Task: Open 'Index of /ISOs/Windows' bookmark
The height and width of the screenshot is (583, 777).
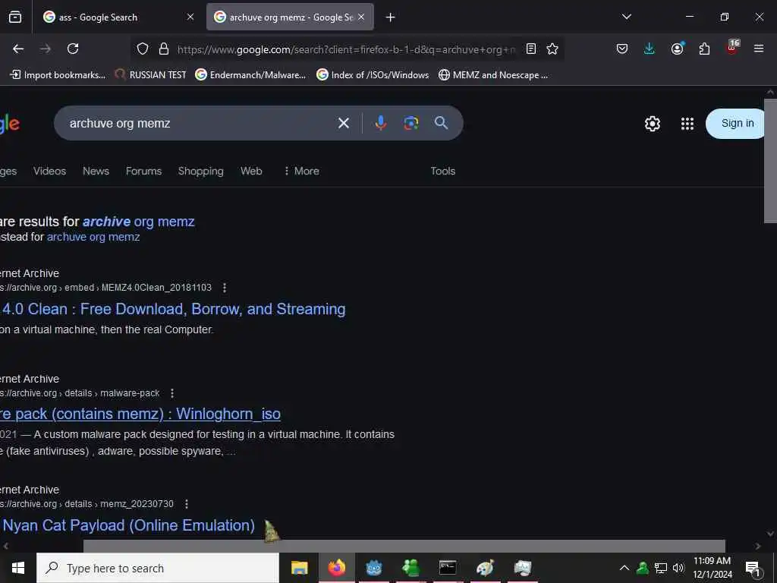Action: click(373, 75)
